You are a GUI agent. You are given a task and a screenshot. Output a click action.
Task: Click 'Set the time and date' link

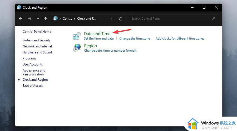pos(99,39)
